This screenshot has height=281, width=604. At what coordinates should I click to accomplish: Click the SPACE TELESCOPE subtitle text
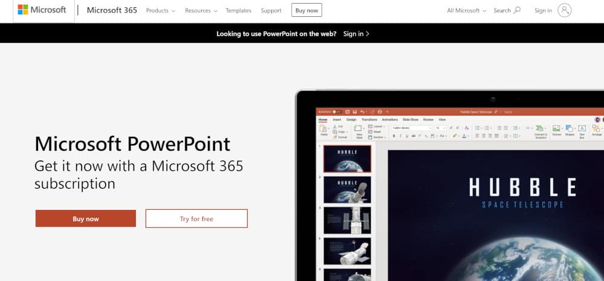coord(522,204)
